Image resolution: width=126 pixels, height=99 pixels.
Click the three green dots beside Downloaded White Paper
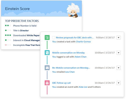coord(8,35)
